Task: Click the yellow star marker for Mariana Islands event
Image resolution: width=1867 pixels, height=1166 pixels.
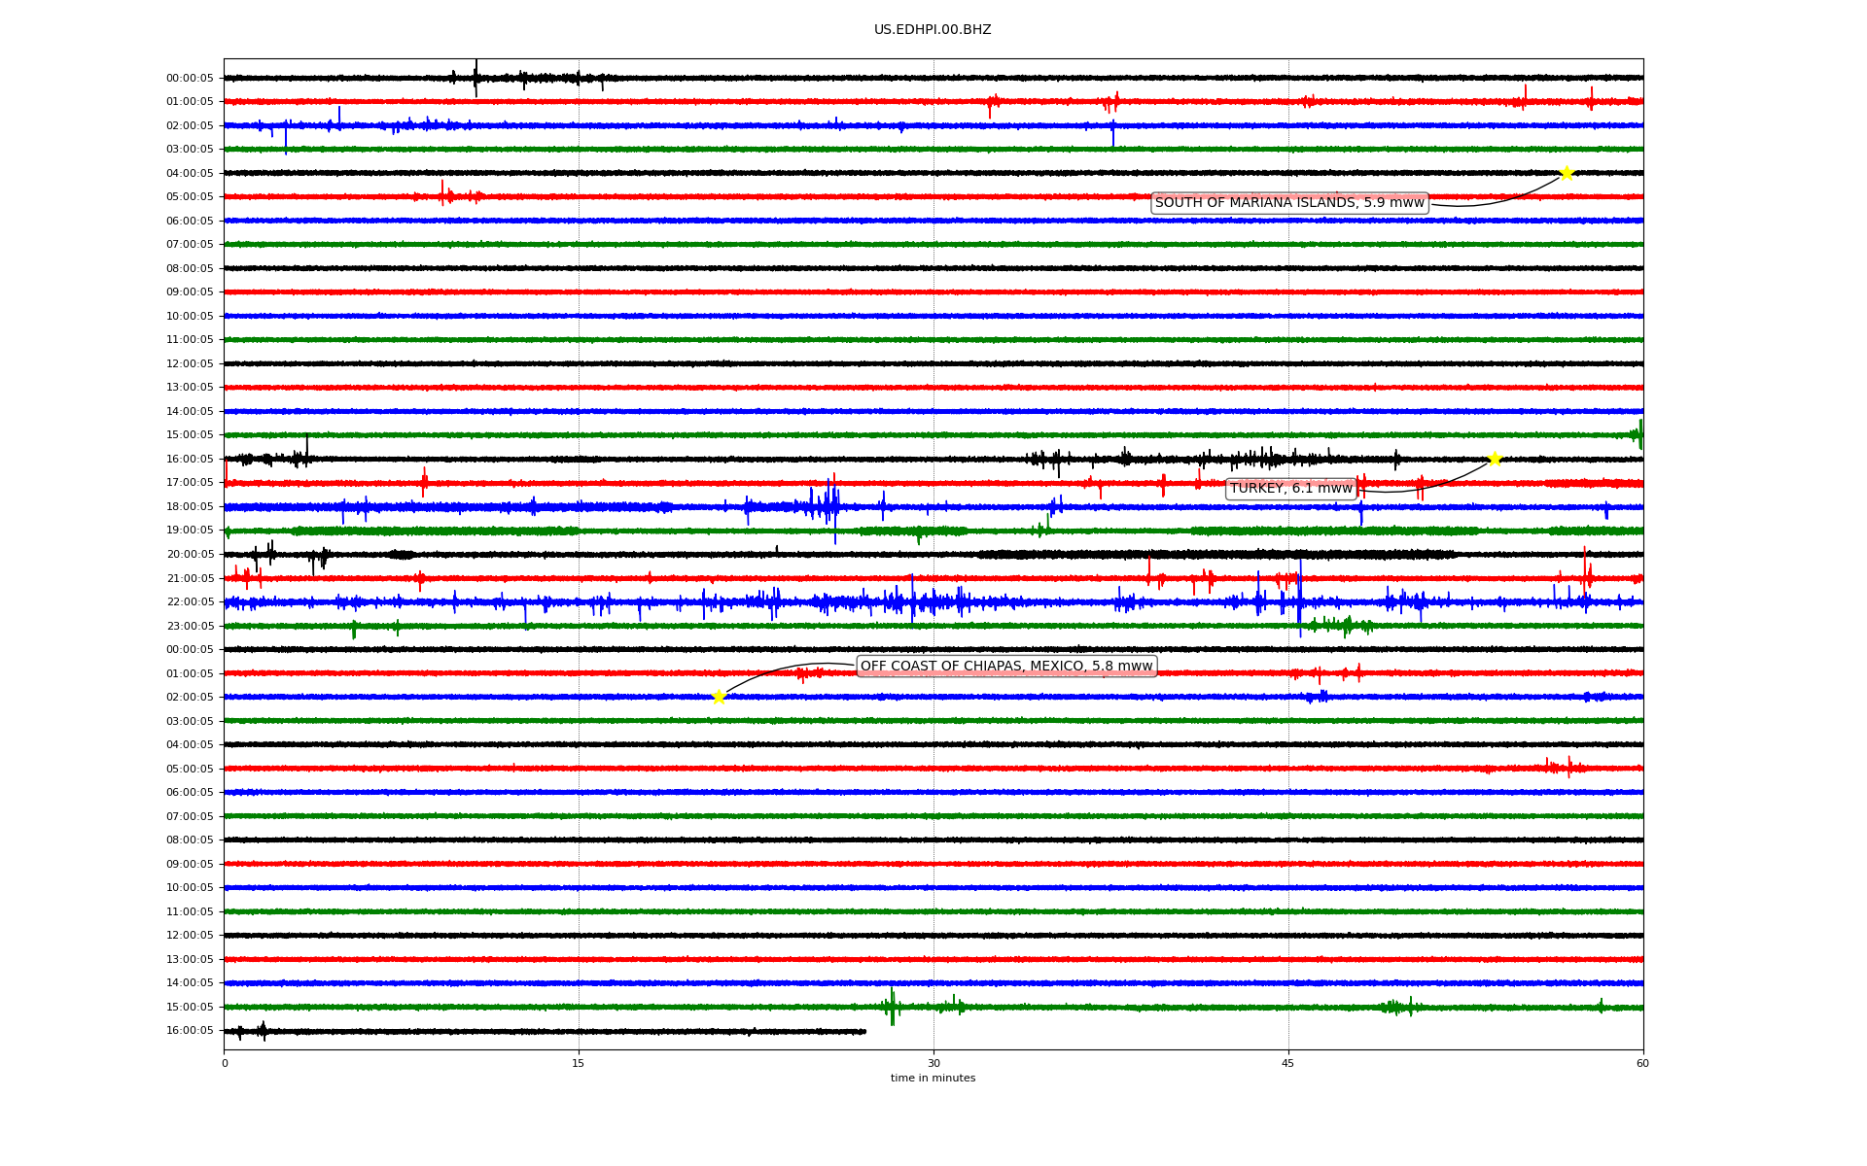Action: (x=1567, y=173)
